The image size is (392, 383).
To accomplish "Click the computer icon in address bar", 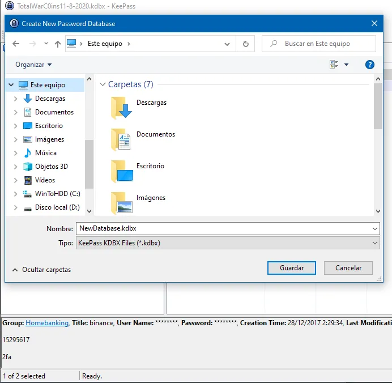I will coord(71,43).
